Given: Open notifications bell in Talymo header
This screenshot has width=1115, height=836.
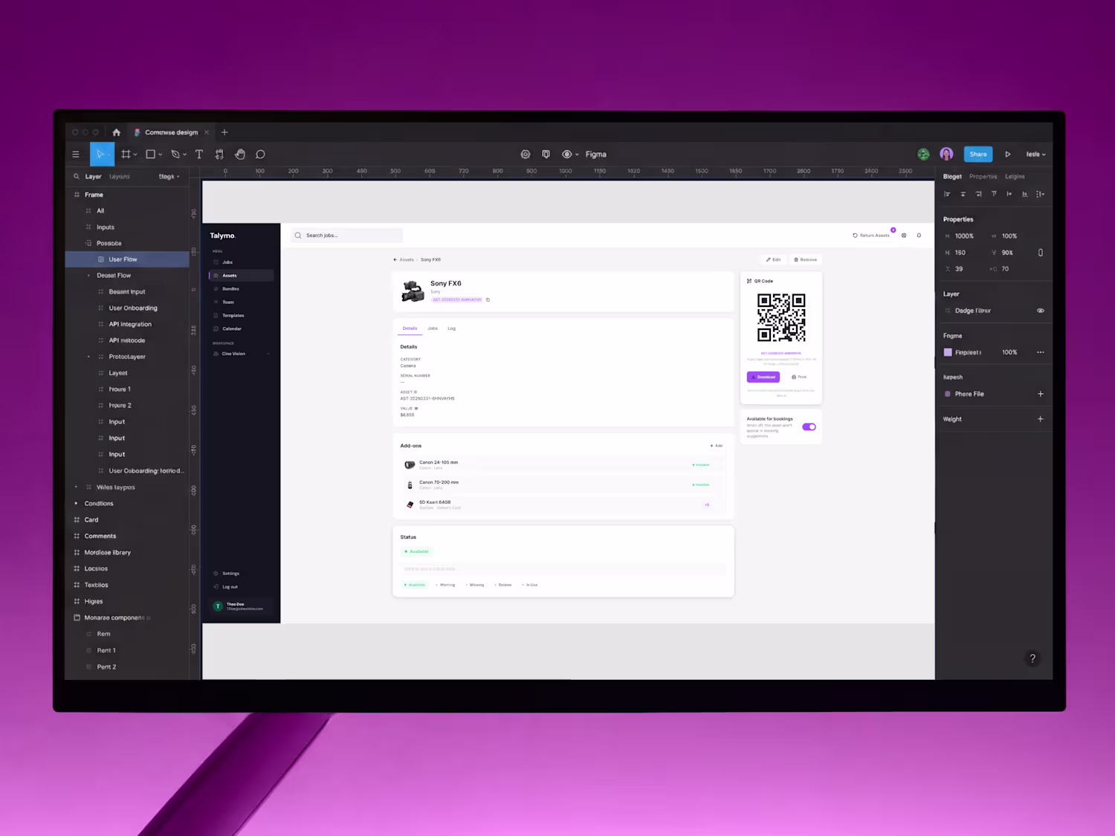Looking at the screenshot, I should coord(919,236).
